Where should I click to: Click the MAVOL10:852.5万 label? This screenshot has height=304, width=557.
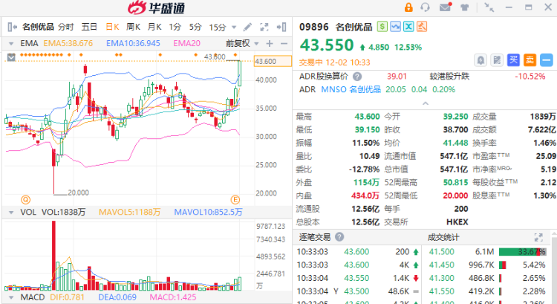click(x=208, y=213)
